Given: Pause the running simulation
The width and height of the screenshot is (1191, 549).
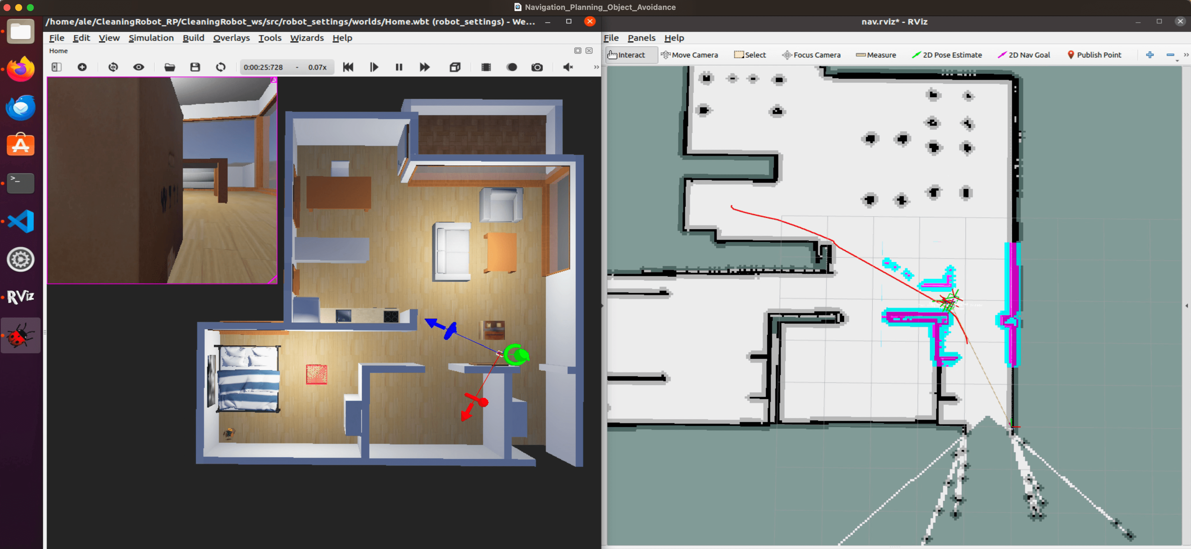Looking at the screenshot, I should pyautogui.click(x=399, y=67).
